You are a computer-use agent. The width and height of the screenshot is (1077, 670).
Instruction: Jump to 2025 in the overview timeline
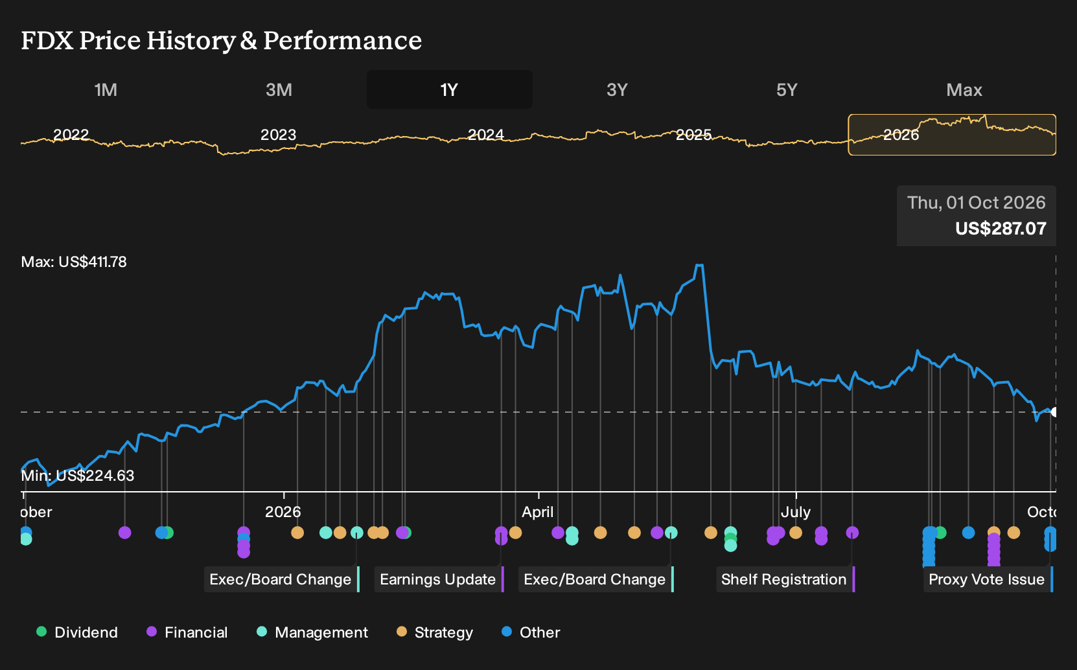pos(693,135)
